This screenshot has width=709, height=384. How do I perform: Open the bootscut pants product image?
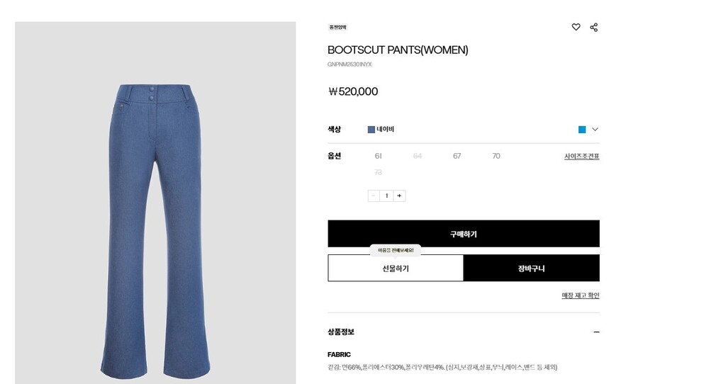pyautogui.click(x=155, y=203)
